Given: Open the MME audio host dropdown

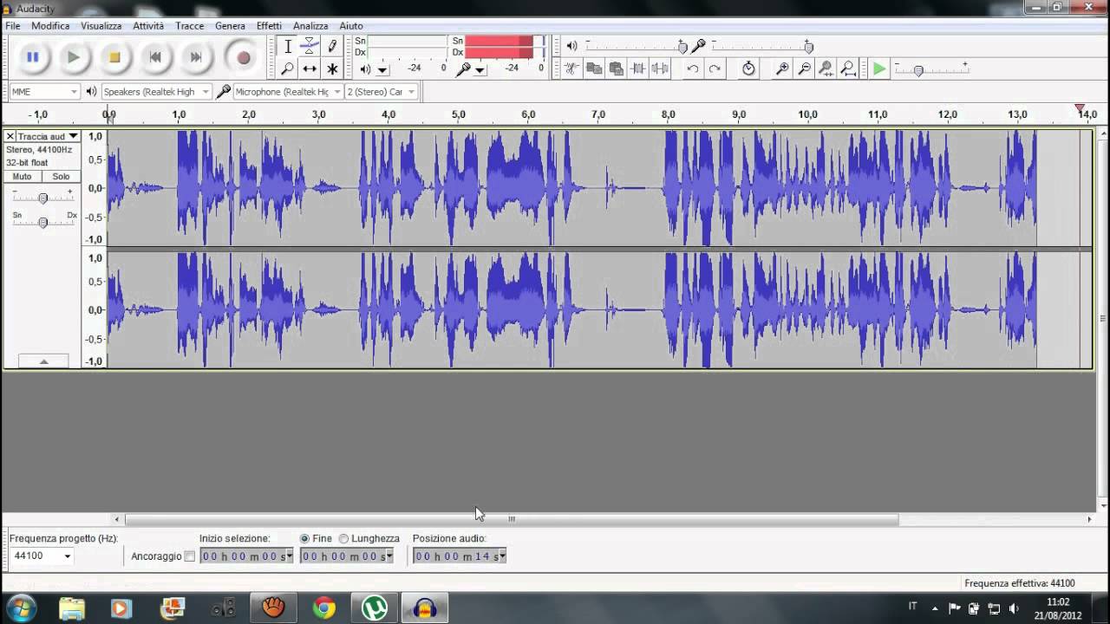Looking at the screenshot, I should click(x=44, y=91).
